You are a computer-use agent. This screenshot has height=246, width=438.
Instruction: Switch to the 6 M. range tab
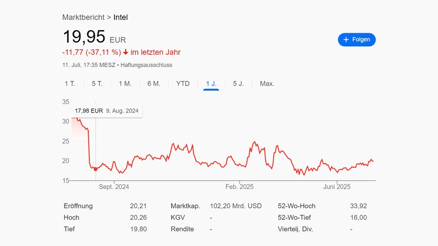pyautogui.click(x=154, y=84)
